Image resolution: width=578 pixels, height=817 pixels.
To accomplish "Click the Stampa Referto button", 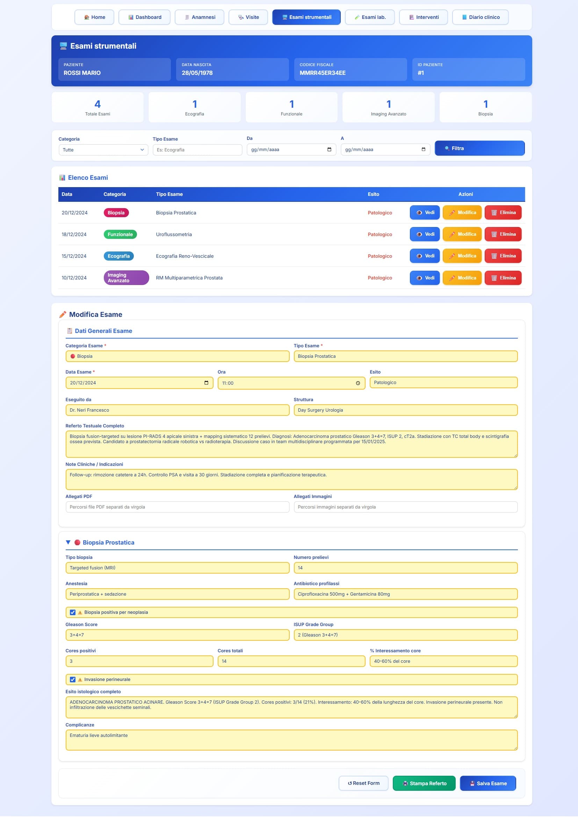I will pos(424,783).
